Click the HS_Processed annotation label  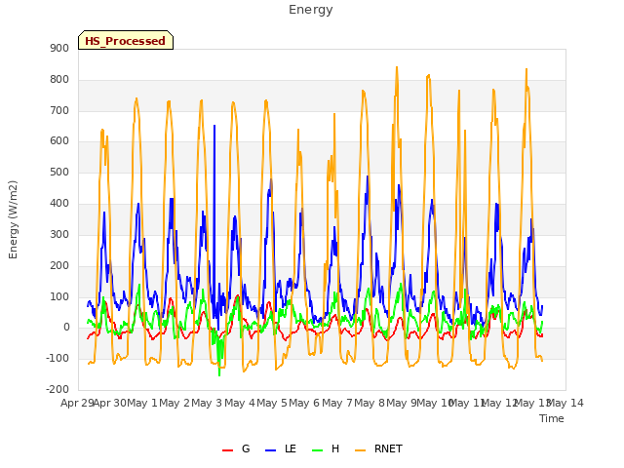click(126, 40)
